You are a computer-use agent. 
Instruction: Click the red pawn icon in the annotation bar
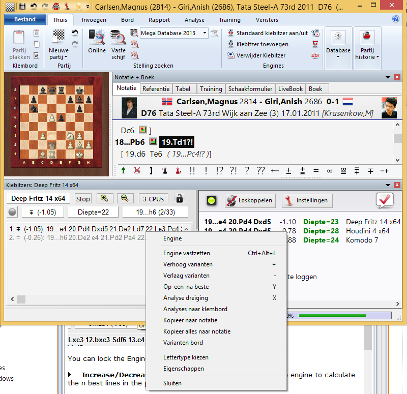179,171
